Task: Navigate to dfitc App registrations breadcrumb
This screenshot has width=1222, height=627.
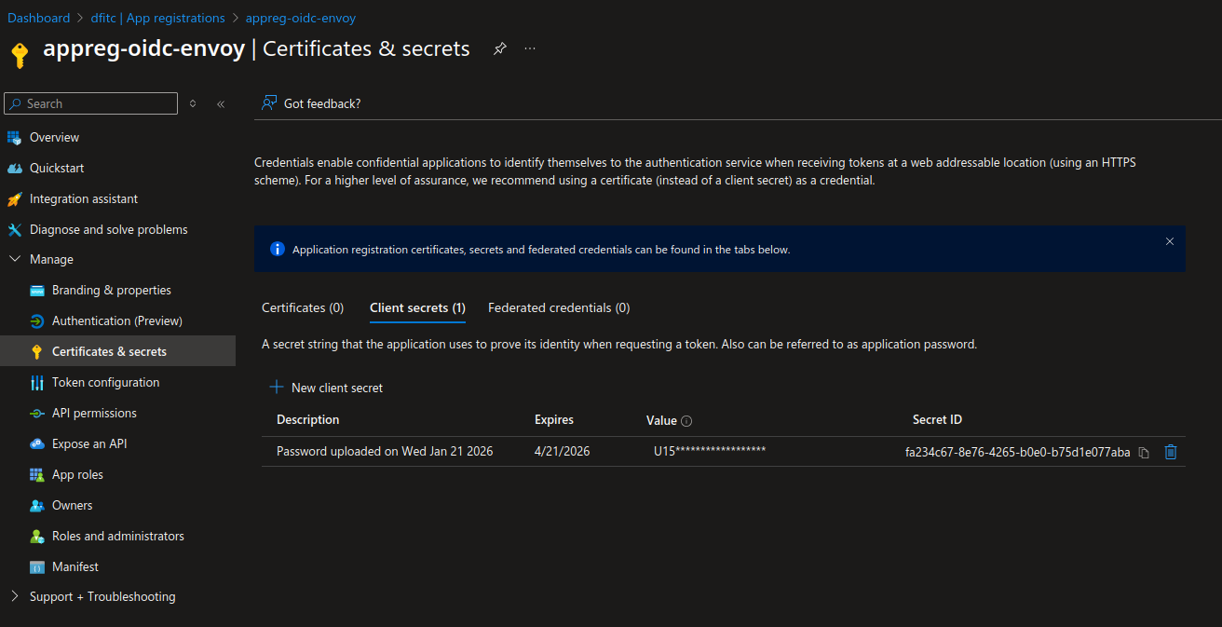Action: tap(157, 18)
